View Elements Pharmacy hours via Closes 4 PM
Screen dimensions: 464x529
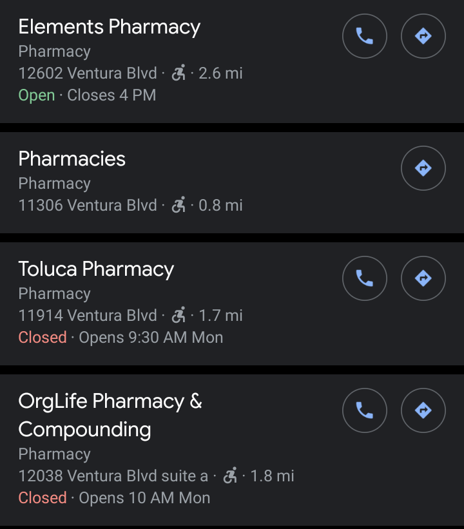pyautogui.click(x=111, y=95)
